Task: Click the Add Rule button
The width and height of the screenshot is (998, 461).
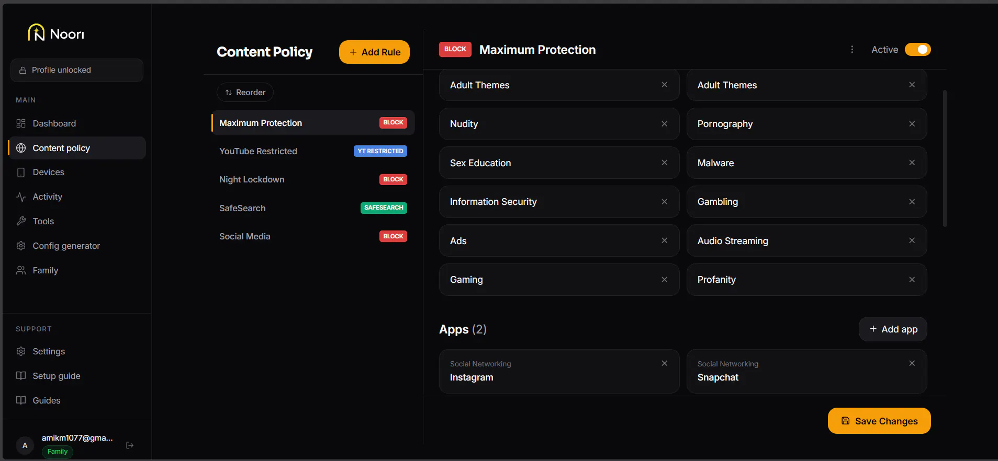Action: pyautogui.click(x=374, y=52)
